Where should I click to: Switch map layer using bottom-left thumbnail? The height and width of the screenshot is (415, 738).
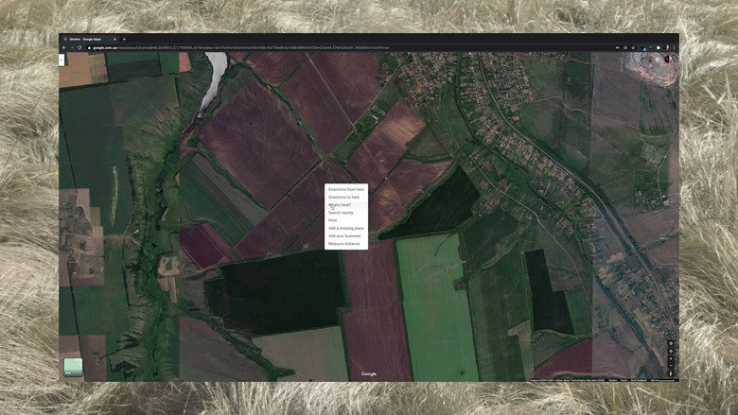(x=73, y=367)
